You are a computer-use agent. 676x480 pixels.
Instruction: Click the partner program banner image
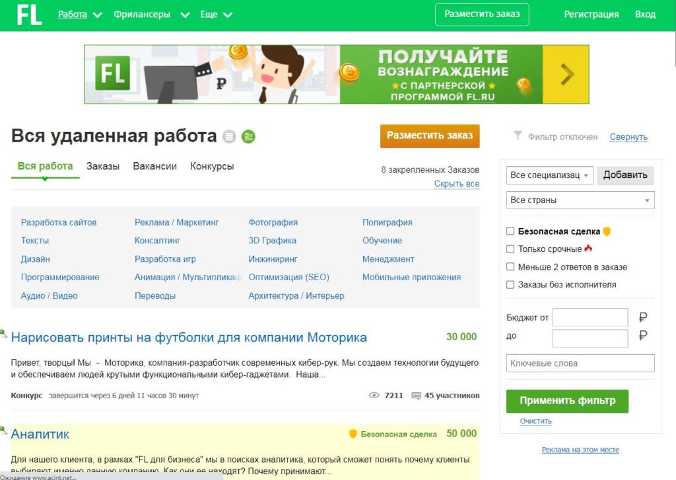tap(336, 75)
